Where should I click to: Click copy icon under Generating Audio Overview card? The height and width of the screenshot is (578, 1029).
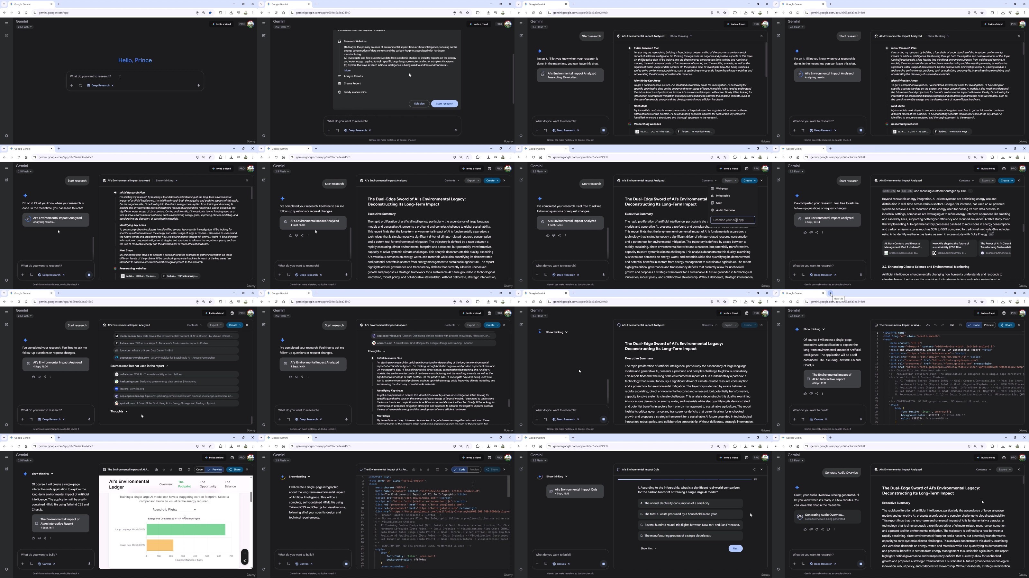[828, 529]
